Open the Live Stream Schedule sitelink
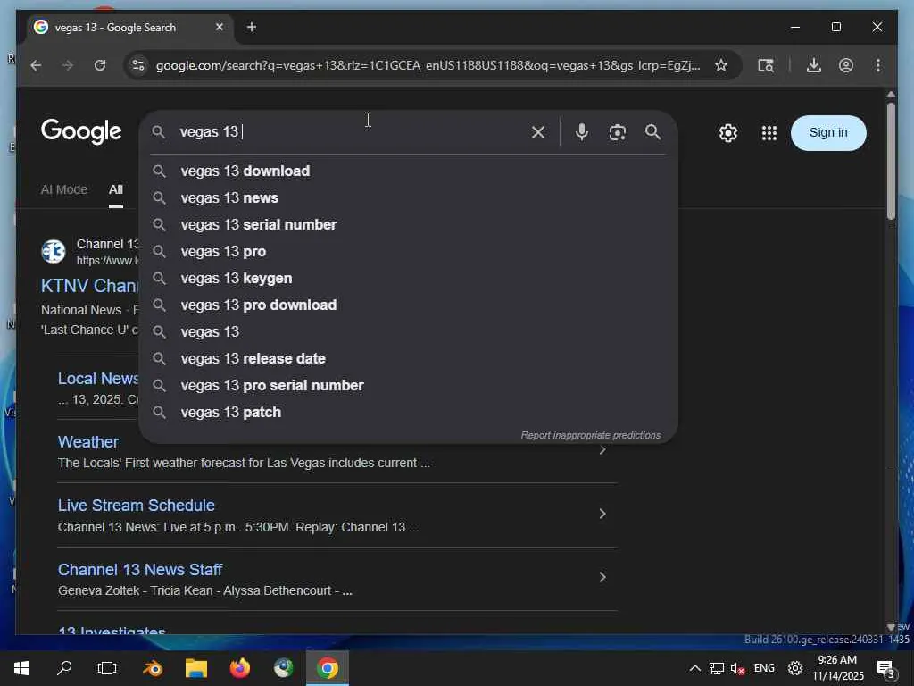914x686 pixels. (137, 506)
